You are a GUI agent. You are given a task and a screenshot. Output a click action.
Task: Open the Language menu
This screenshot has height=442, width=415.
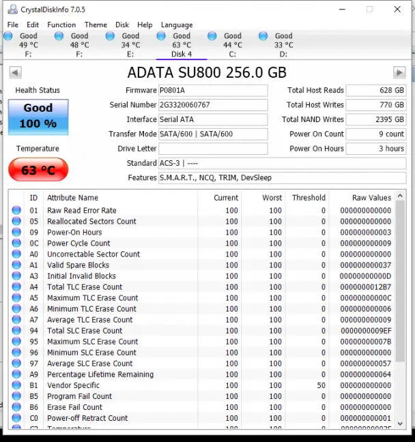(x=177, y=25)
